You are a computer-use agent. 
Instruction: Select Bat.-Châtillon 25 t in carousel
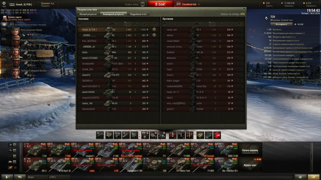226,165
